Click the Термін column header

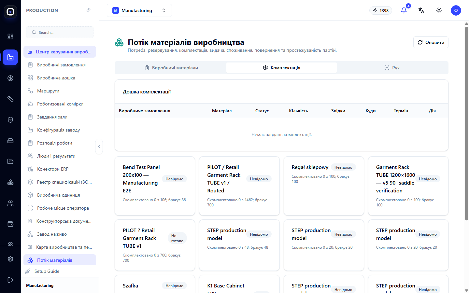[401, 111]
